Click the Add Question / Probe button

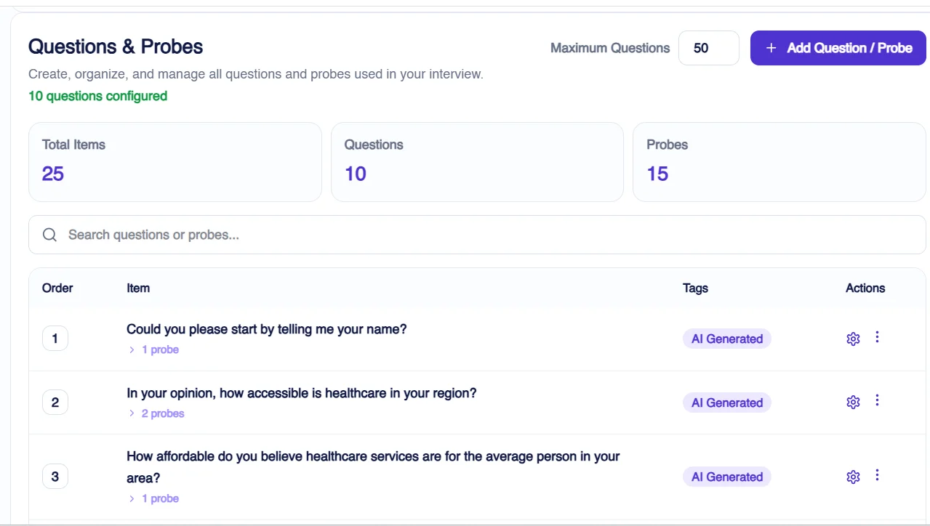point(838,48)
